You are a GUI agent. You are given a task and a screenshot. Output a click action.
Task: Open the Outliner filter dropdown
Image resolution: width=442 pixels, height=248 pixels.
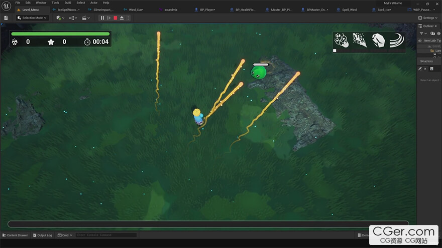tap(423, 34)
